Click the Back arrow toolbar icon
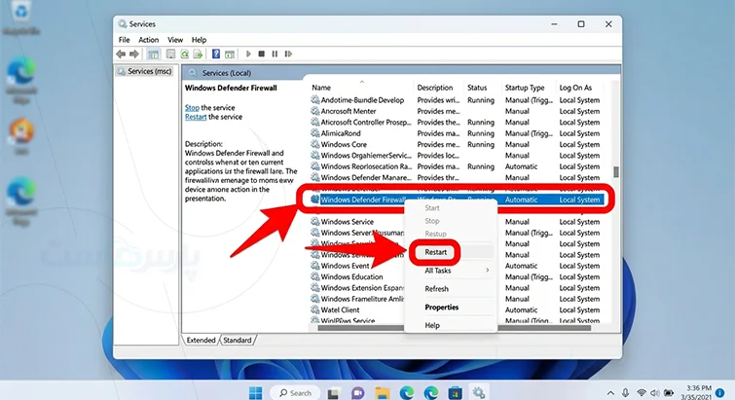The image size is (735, 400). click(x=121, y=55)
